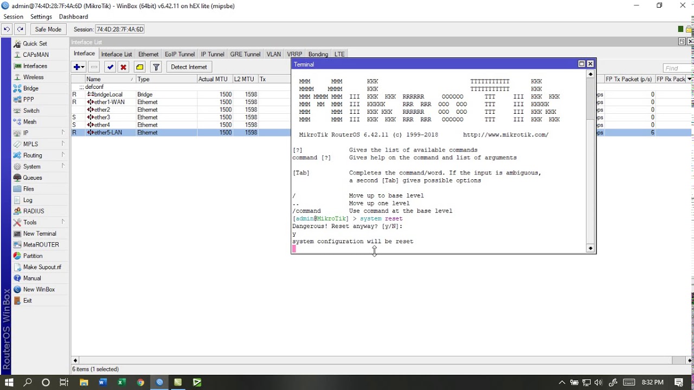Open Windows Start menu
694x390 pixels.
9,382
